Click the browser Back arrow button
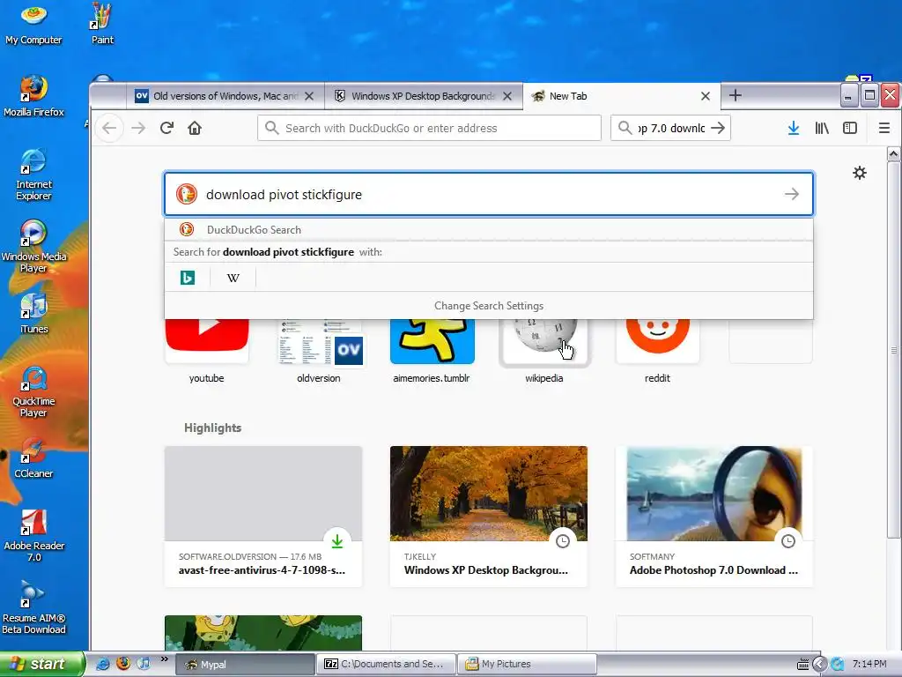This screenshot has width=902, height=677. (x=109, y=128)
